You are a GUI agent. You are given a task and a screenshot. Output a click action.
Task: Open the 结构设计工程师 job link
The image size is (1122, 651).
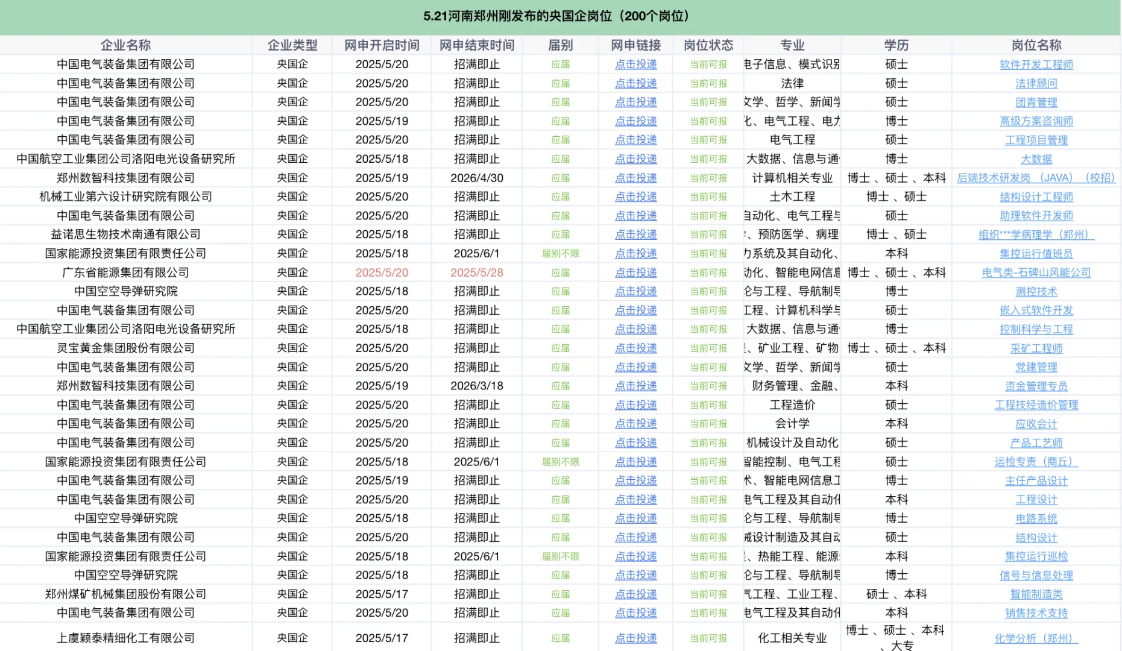click(x=1036, y=197)
